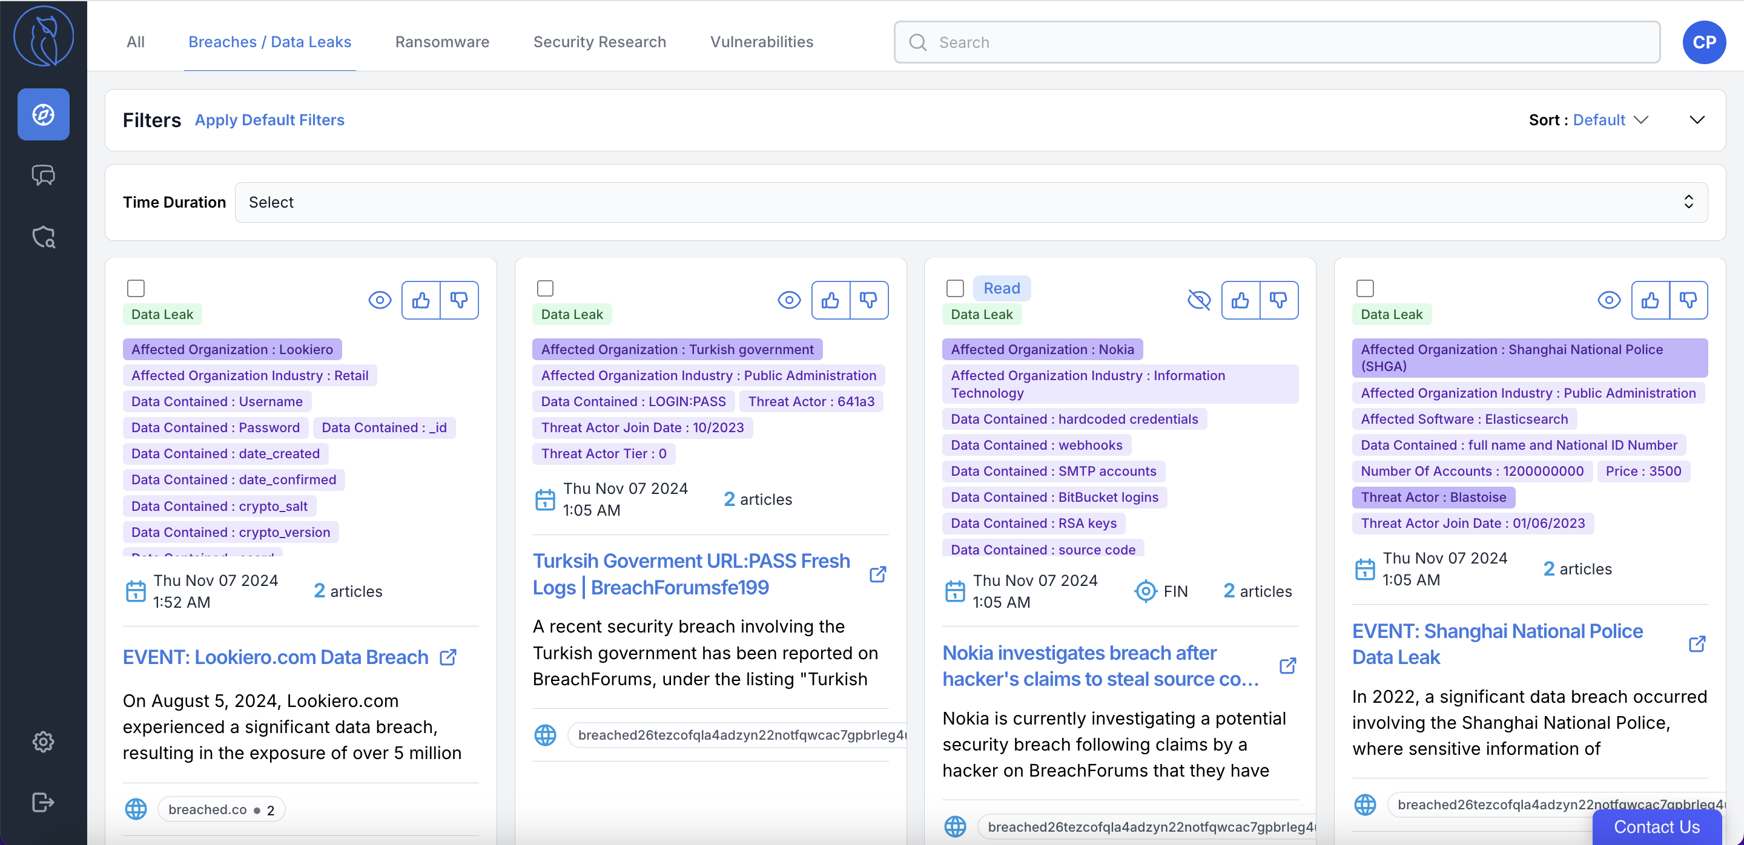Click Data Contained : crypto_salt tag
Image resolution: width=1744 pixels, height=845 pixels.
[219, 507]
